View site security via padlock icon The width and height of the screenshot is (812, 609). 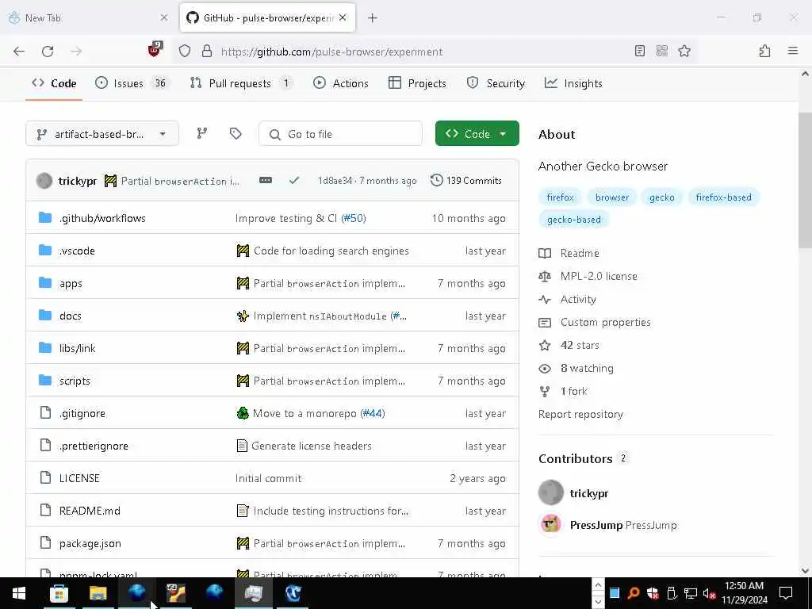click(207, 52)
